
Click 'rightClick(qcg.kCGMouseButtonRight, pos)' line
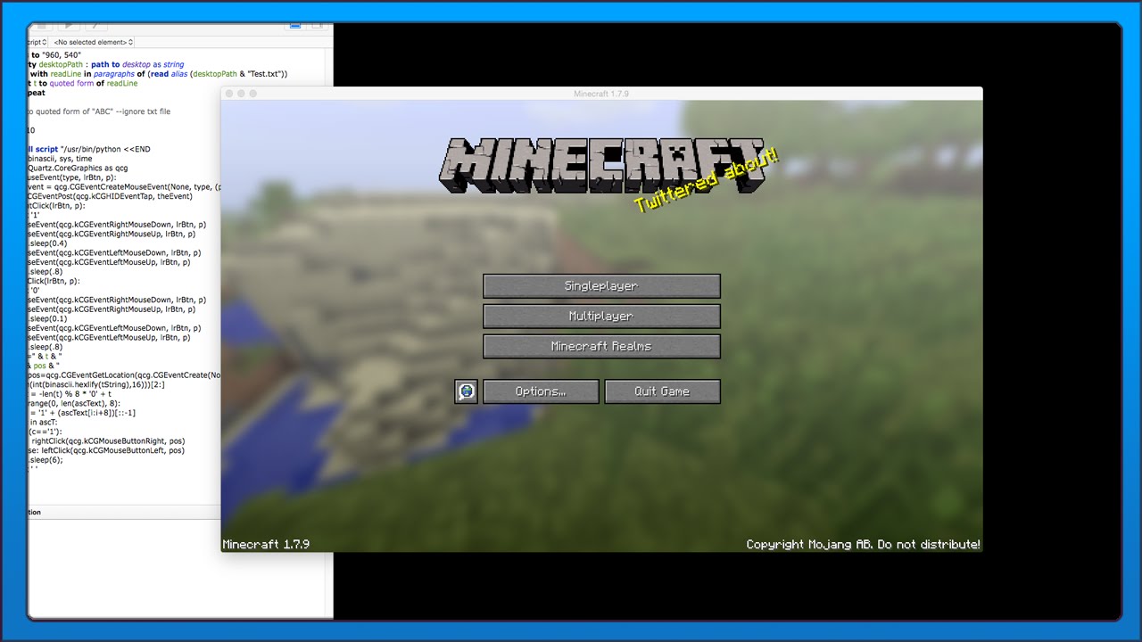tap(108, 440)
